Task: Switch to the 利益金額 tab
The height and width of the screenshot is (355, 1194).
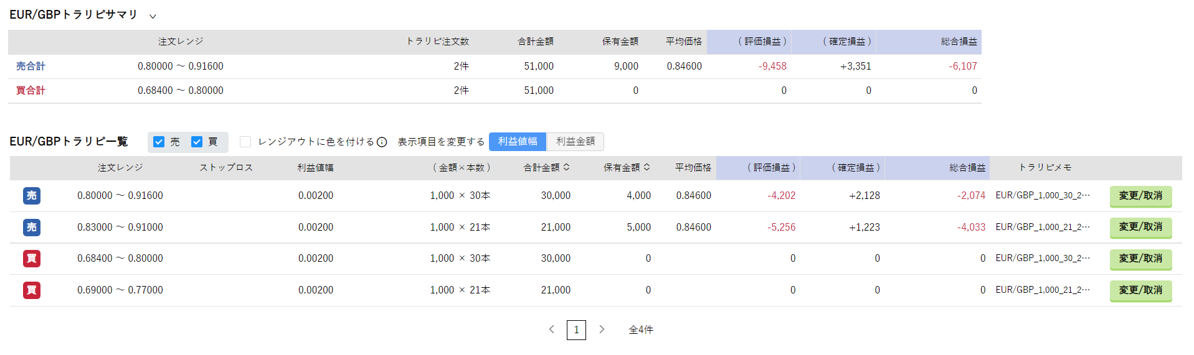Action: click(x=576, y=142)
